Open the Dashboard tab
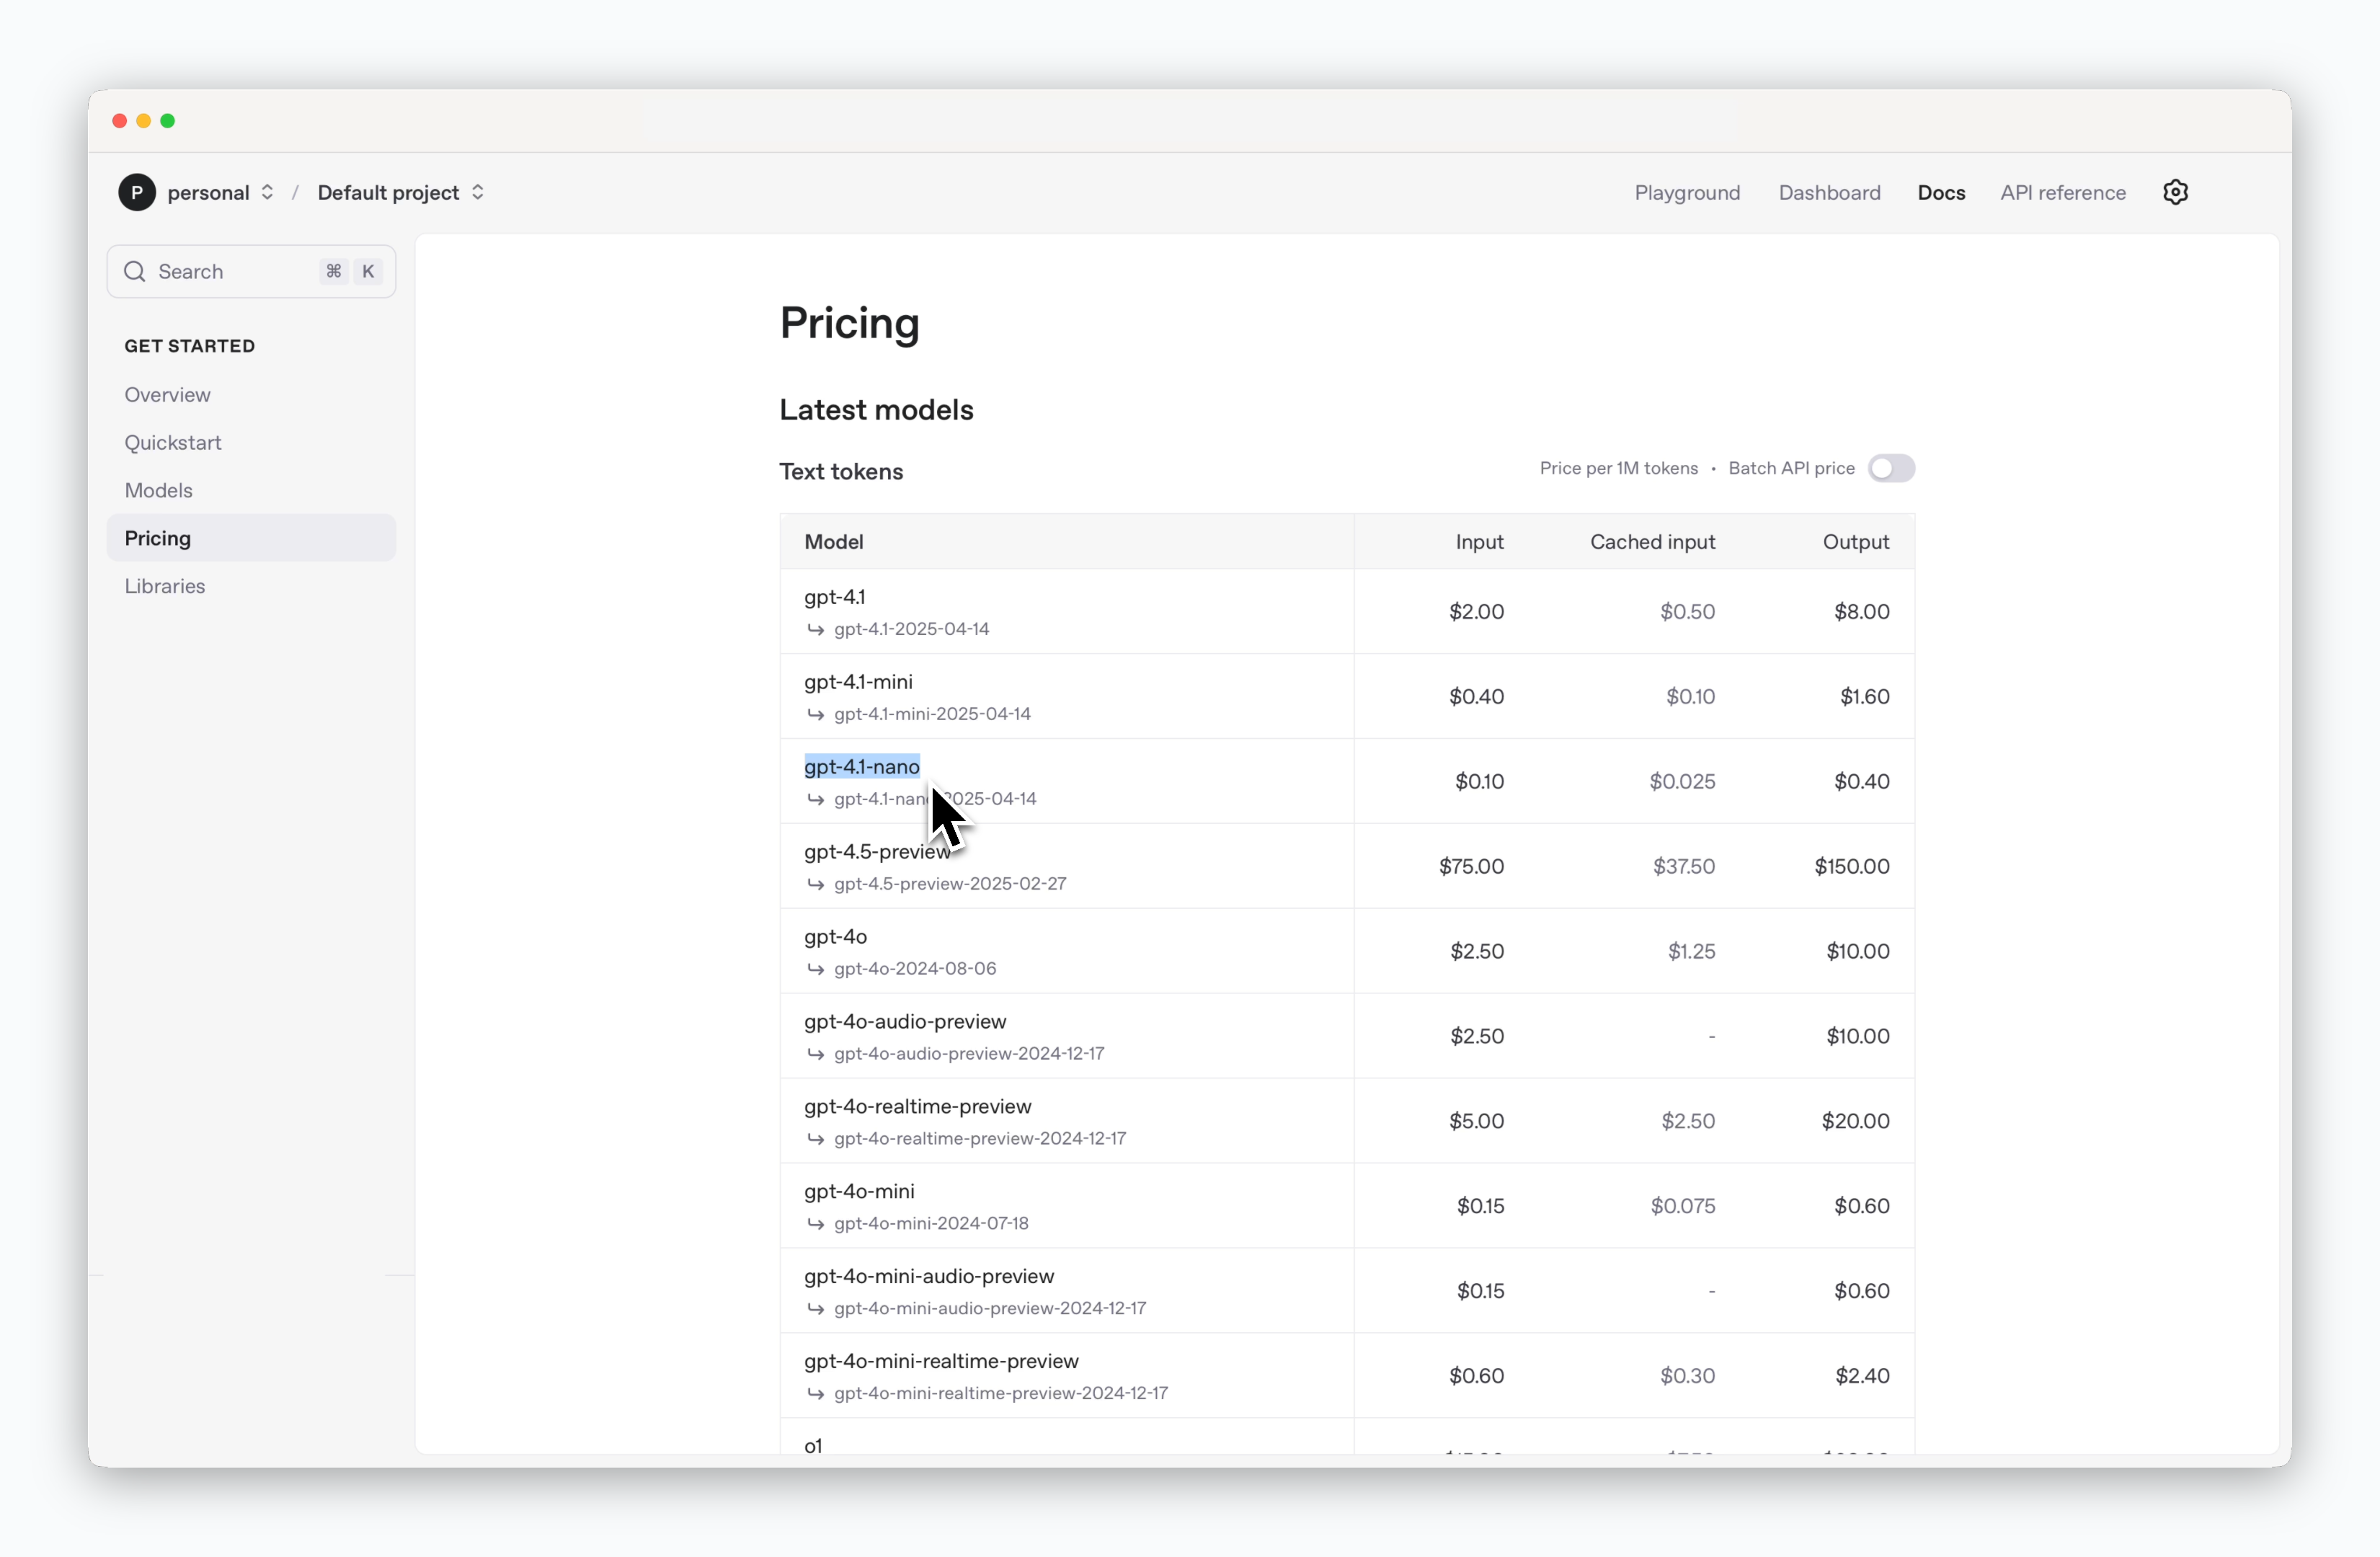The width and height of the screenshot is (2380, 1557). pos(1829,192)
